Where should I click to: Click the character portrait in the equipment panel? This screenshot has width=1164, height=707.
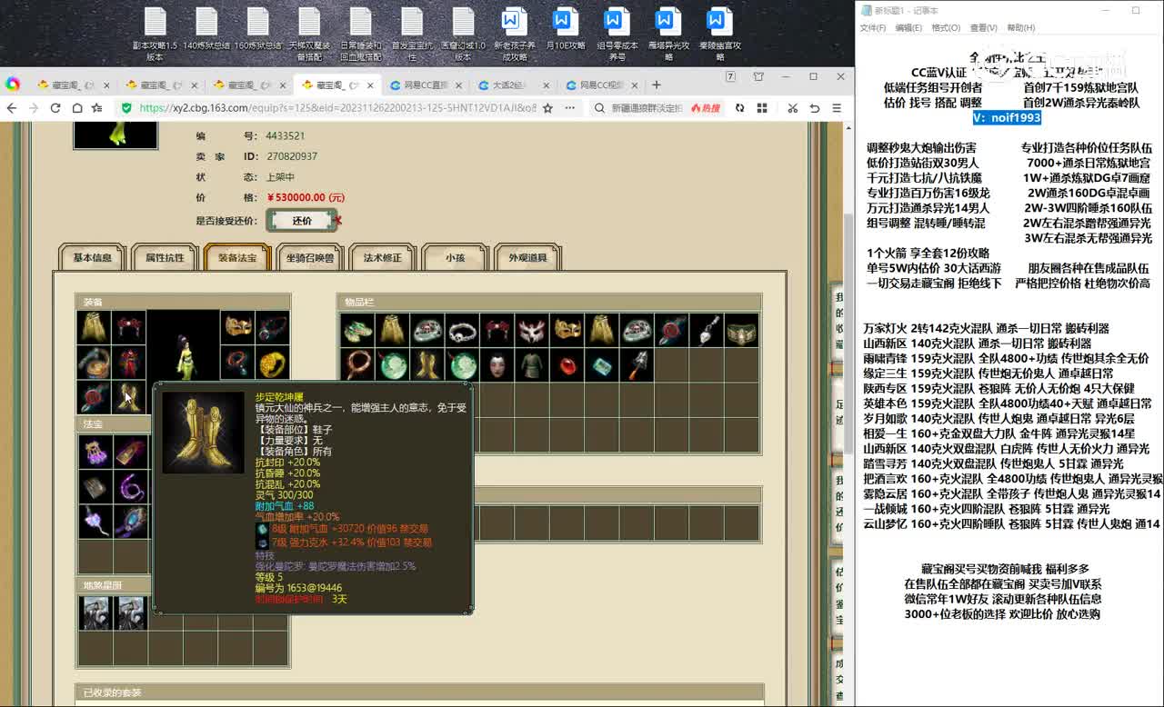(x=183, y=347)
